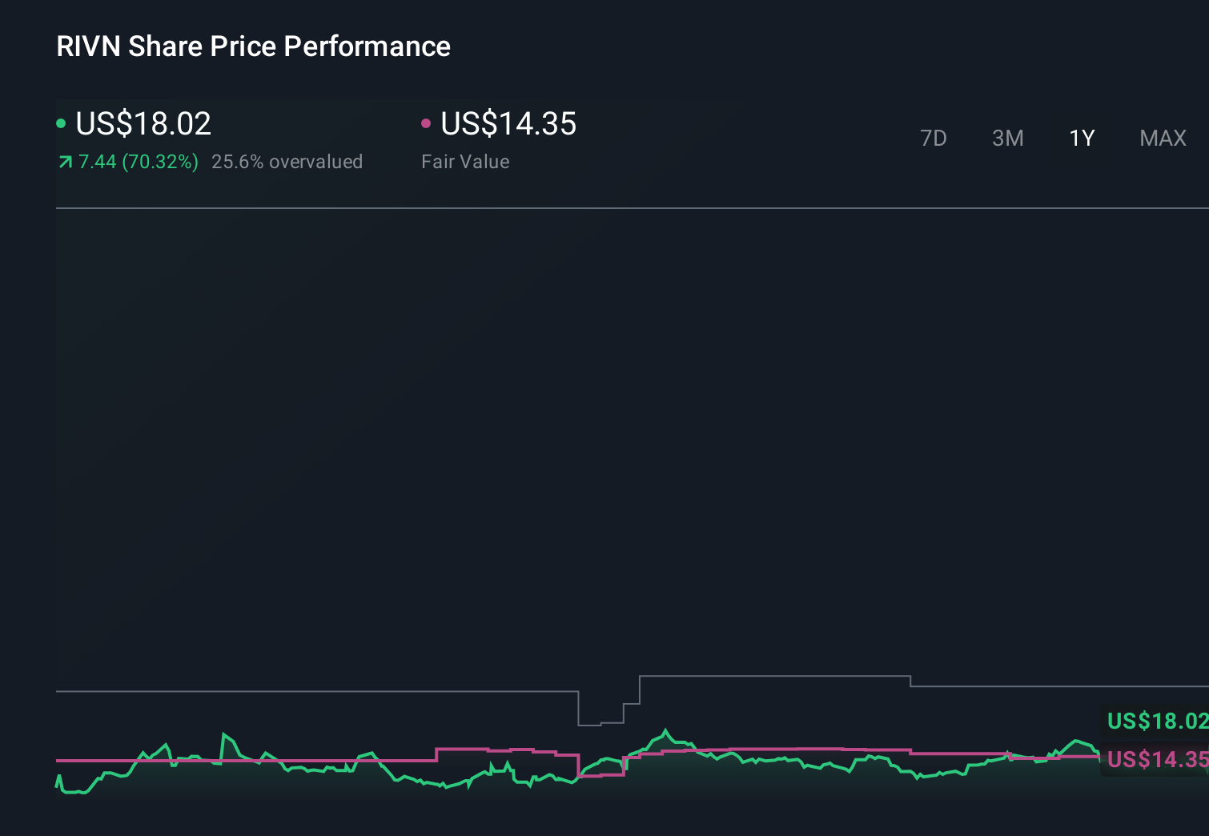Toggle the share price series via its green dot
The width and height of the screenshot is (1209, 836).
(61, 123)
